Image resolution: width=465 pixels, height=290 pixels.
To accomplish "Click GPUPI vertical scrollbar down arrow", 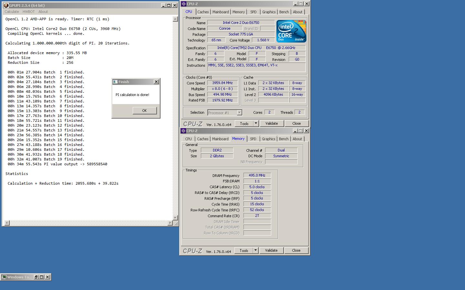I will click(175, 218).
